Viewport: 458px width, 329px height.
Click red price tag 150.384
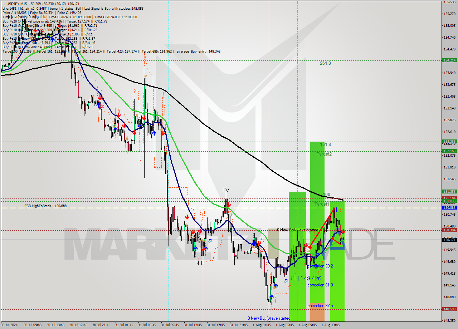pos(449,230)
